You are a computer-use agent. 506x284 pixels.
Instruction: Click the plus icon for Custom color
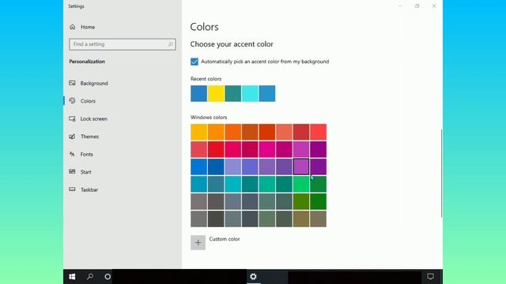click(198, 242)
